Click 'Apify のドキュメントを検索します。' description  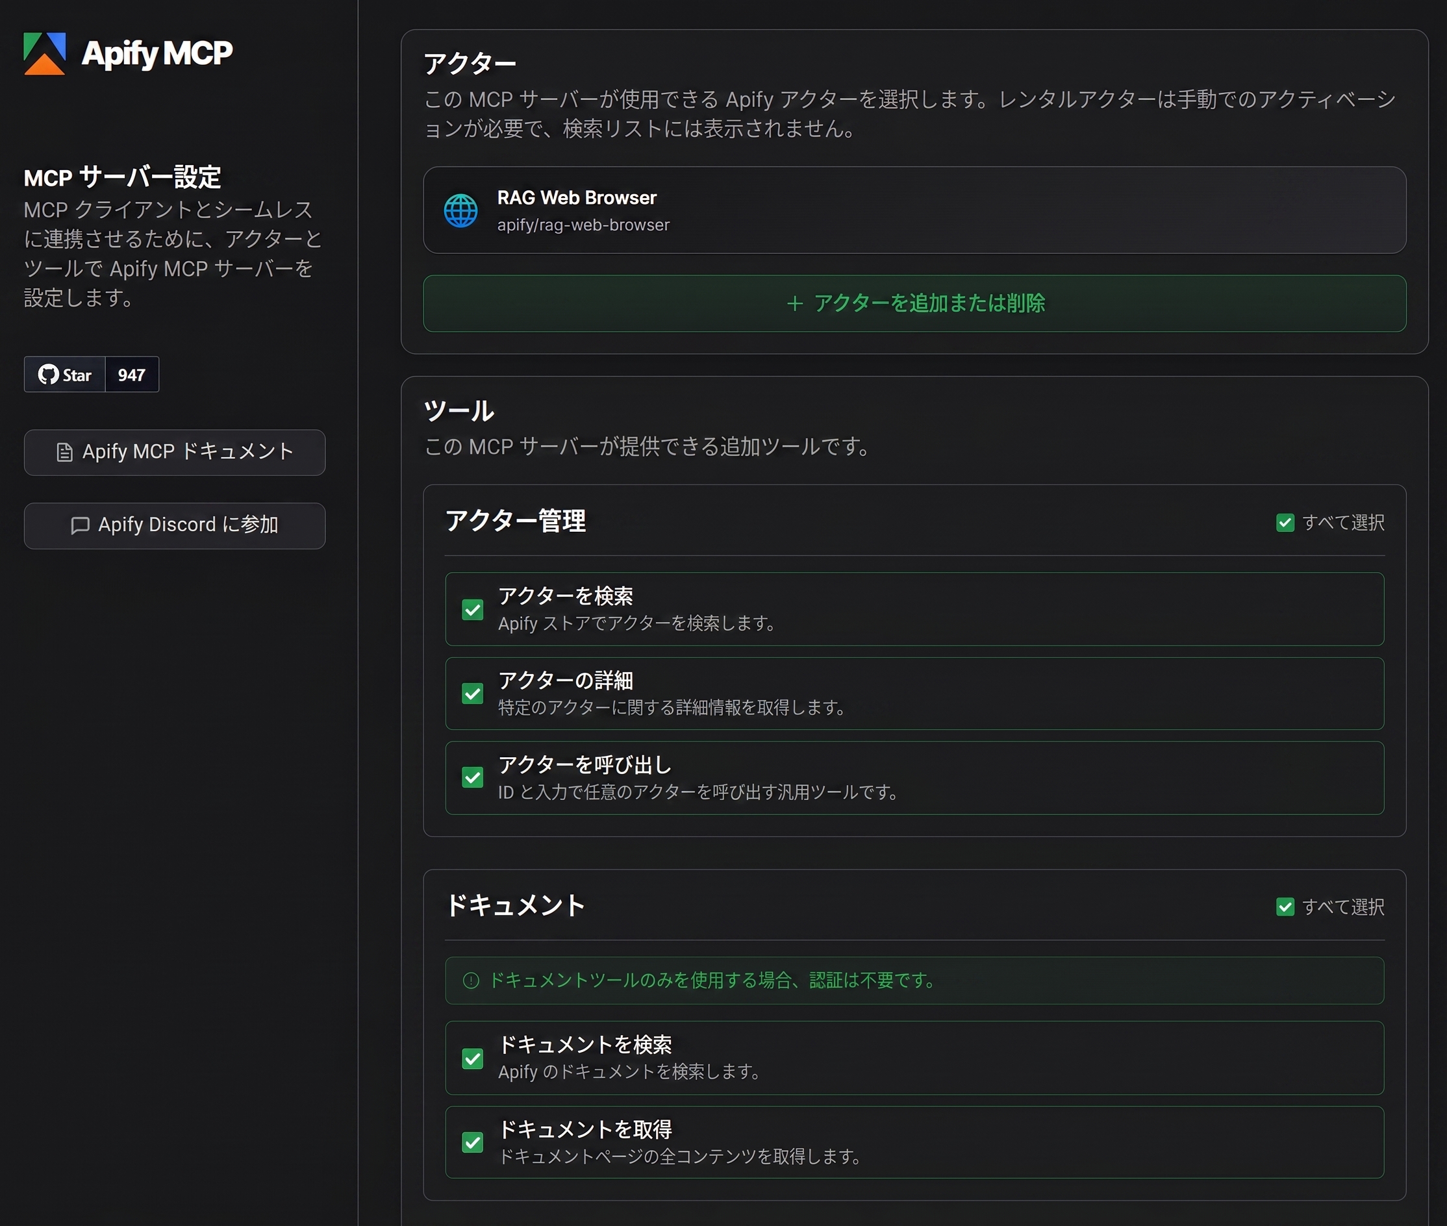pos(629,1071)
